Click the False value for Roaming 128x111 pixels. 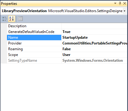66,49
